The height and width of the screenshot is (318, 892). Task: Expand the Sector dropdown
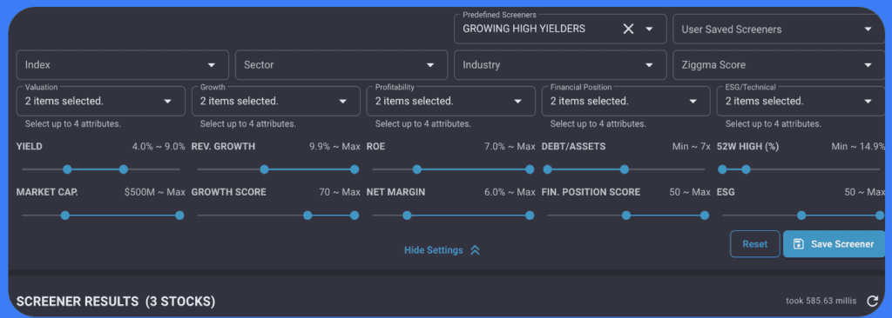[341, 65]
